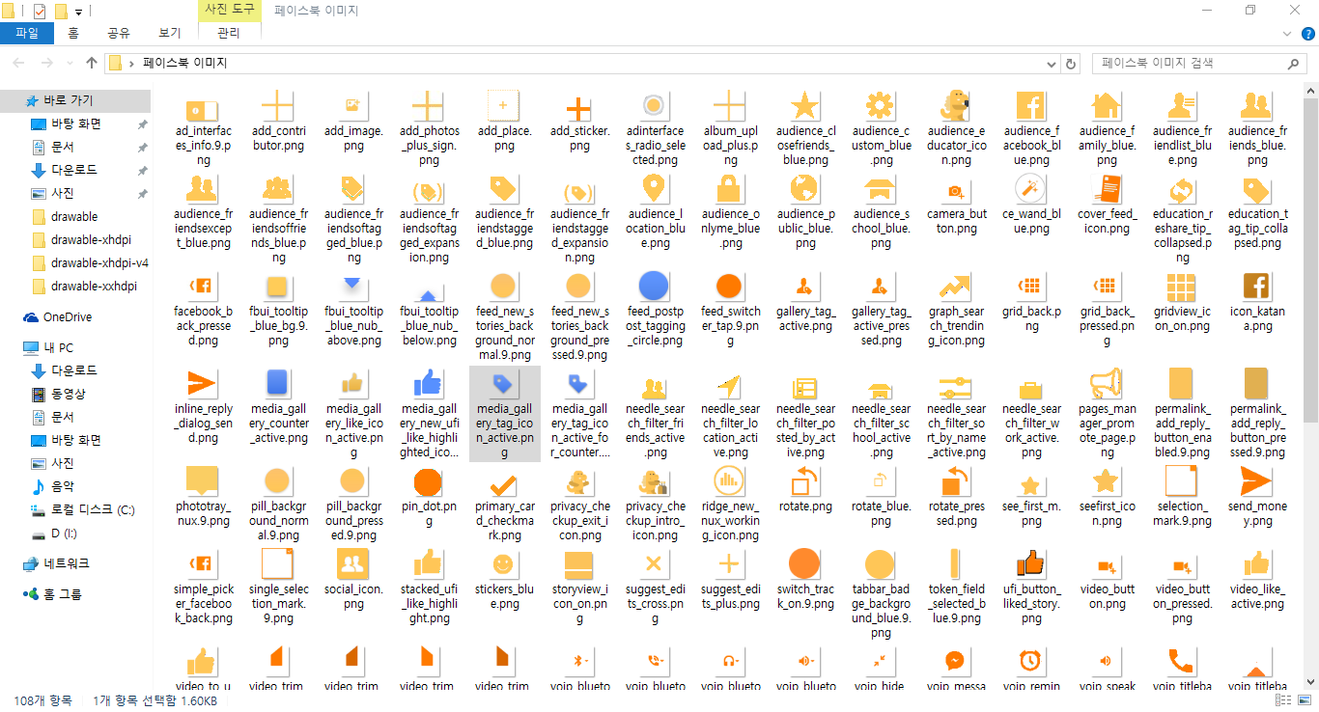Open the 관리 tab under 사진 도구
Viewport: 1319px width, 712px height.
tap(229, 33)
